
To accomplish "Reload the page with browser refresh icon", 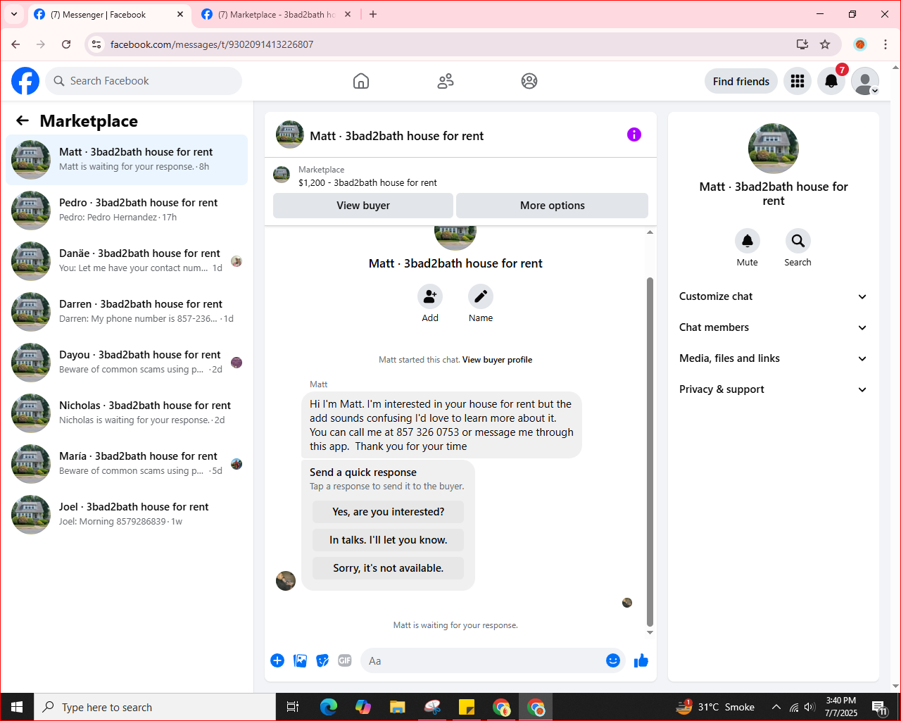I will coord(66,44).
